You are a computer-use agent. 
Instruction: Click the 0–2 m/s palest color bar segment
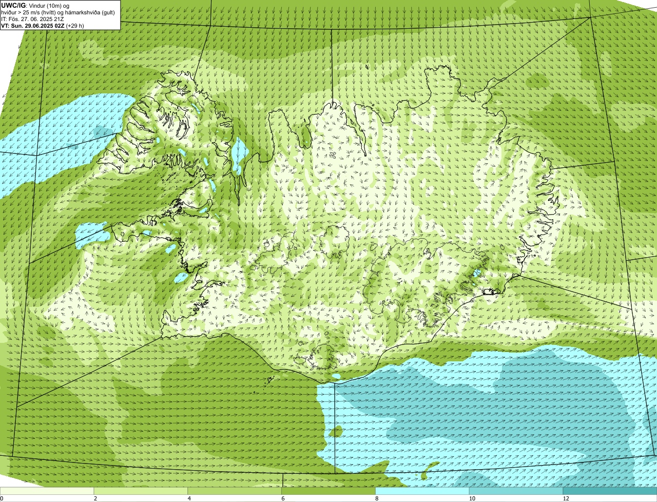(47, 491)
